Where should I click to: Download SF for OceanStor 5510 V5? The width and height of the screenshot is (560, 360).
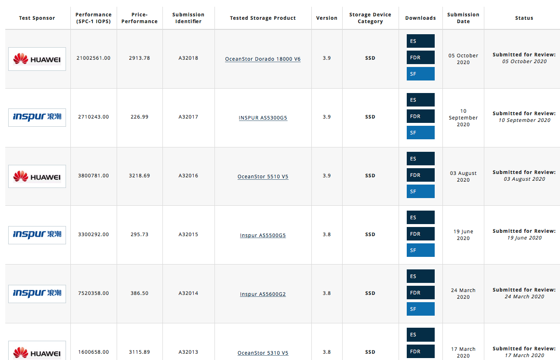point(421,191)
